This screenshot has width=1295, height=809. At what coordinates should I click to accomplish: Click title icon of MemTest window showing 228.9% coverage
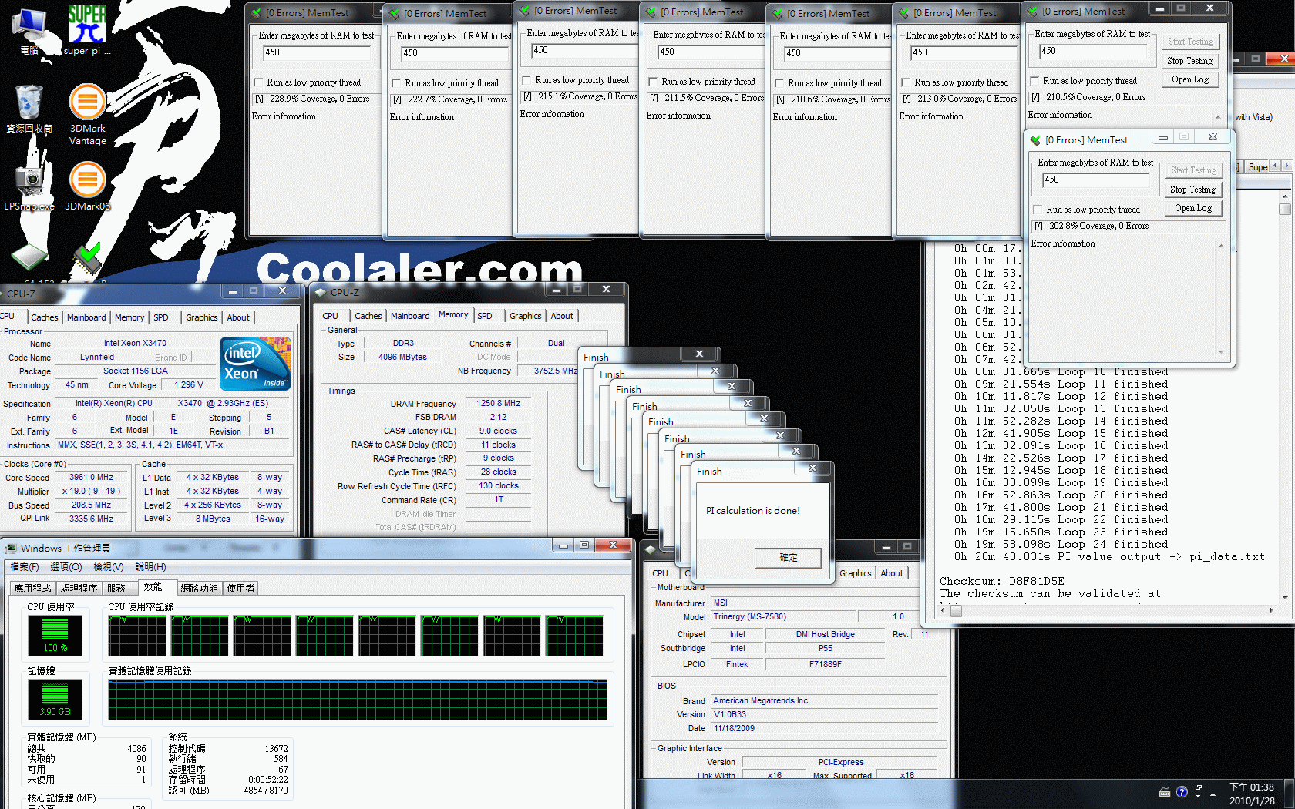tap(256, 13)
